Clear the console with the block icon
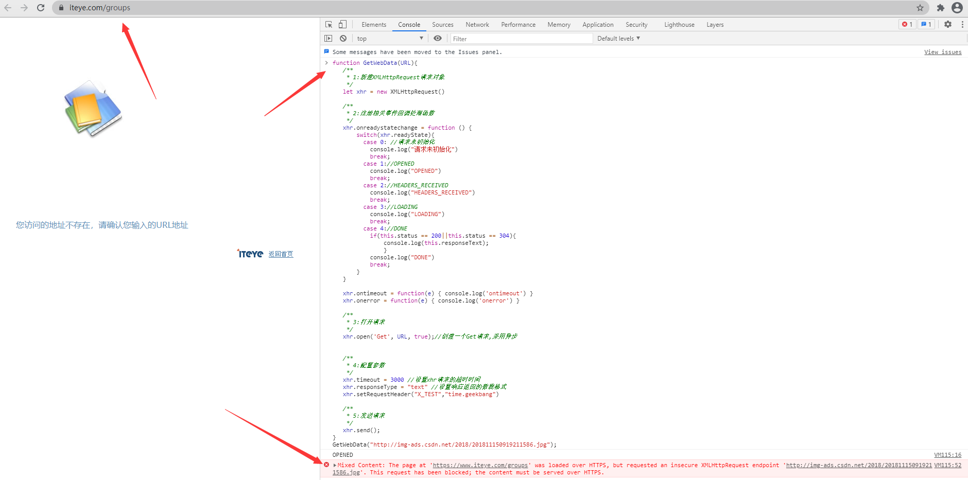Screen dimensions: 968x480 point(343,38)
